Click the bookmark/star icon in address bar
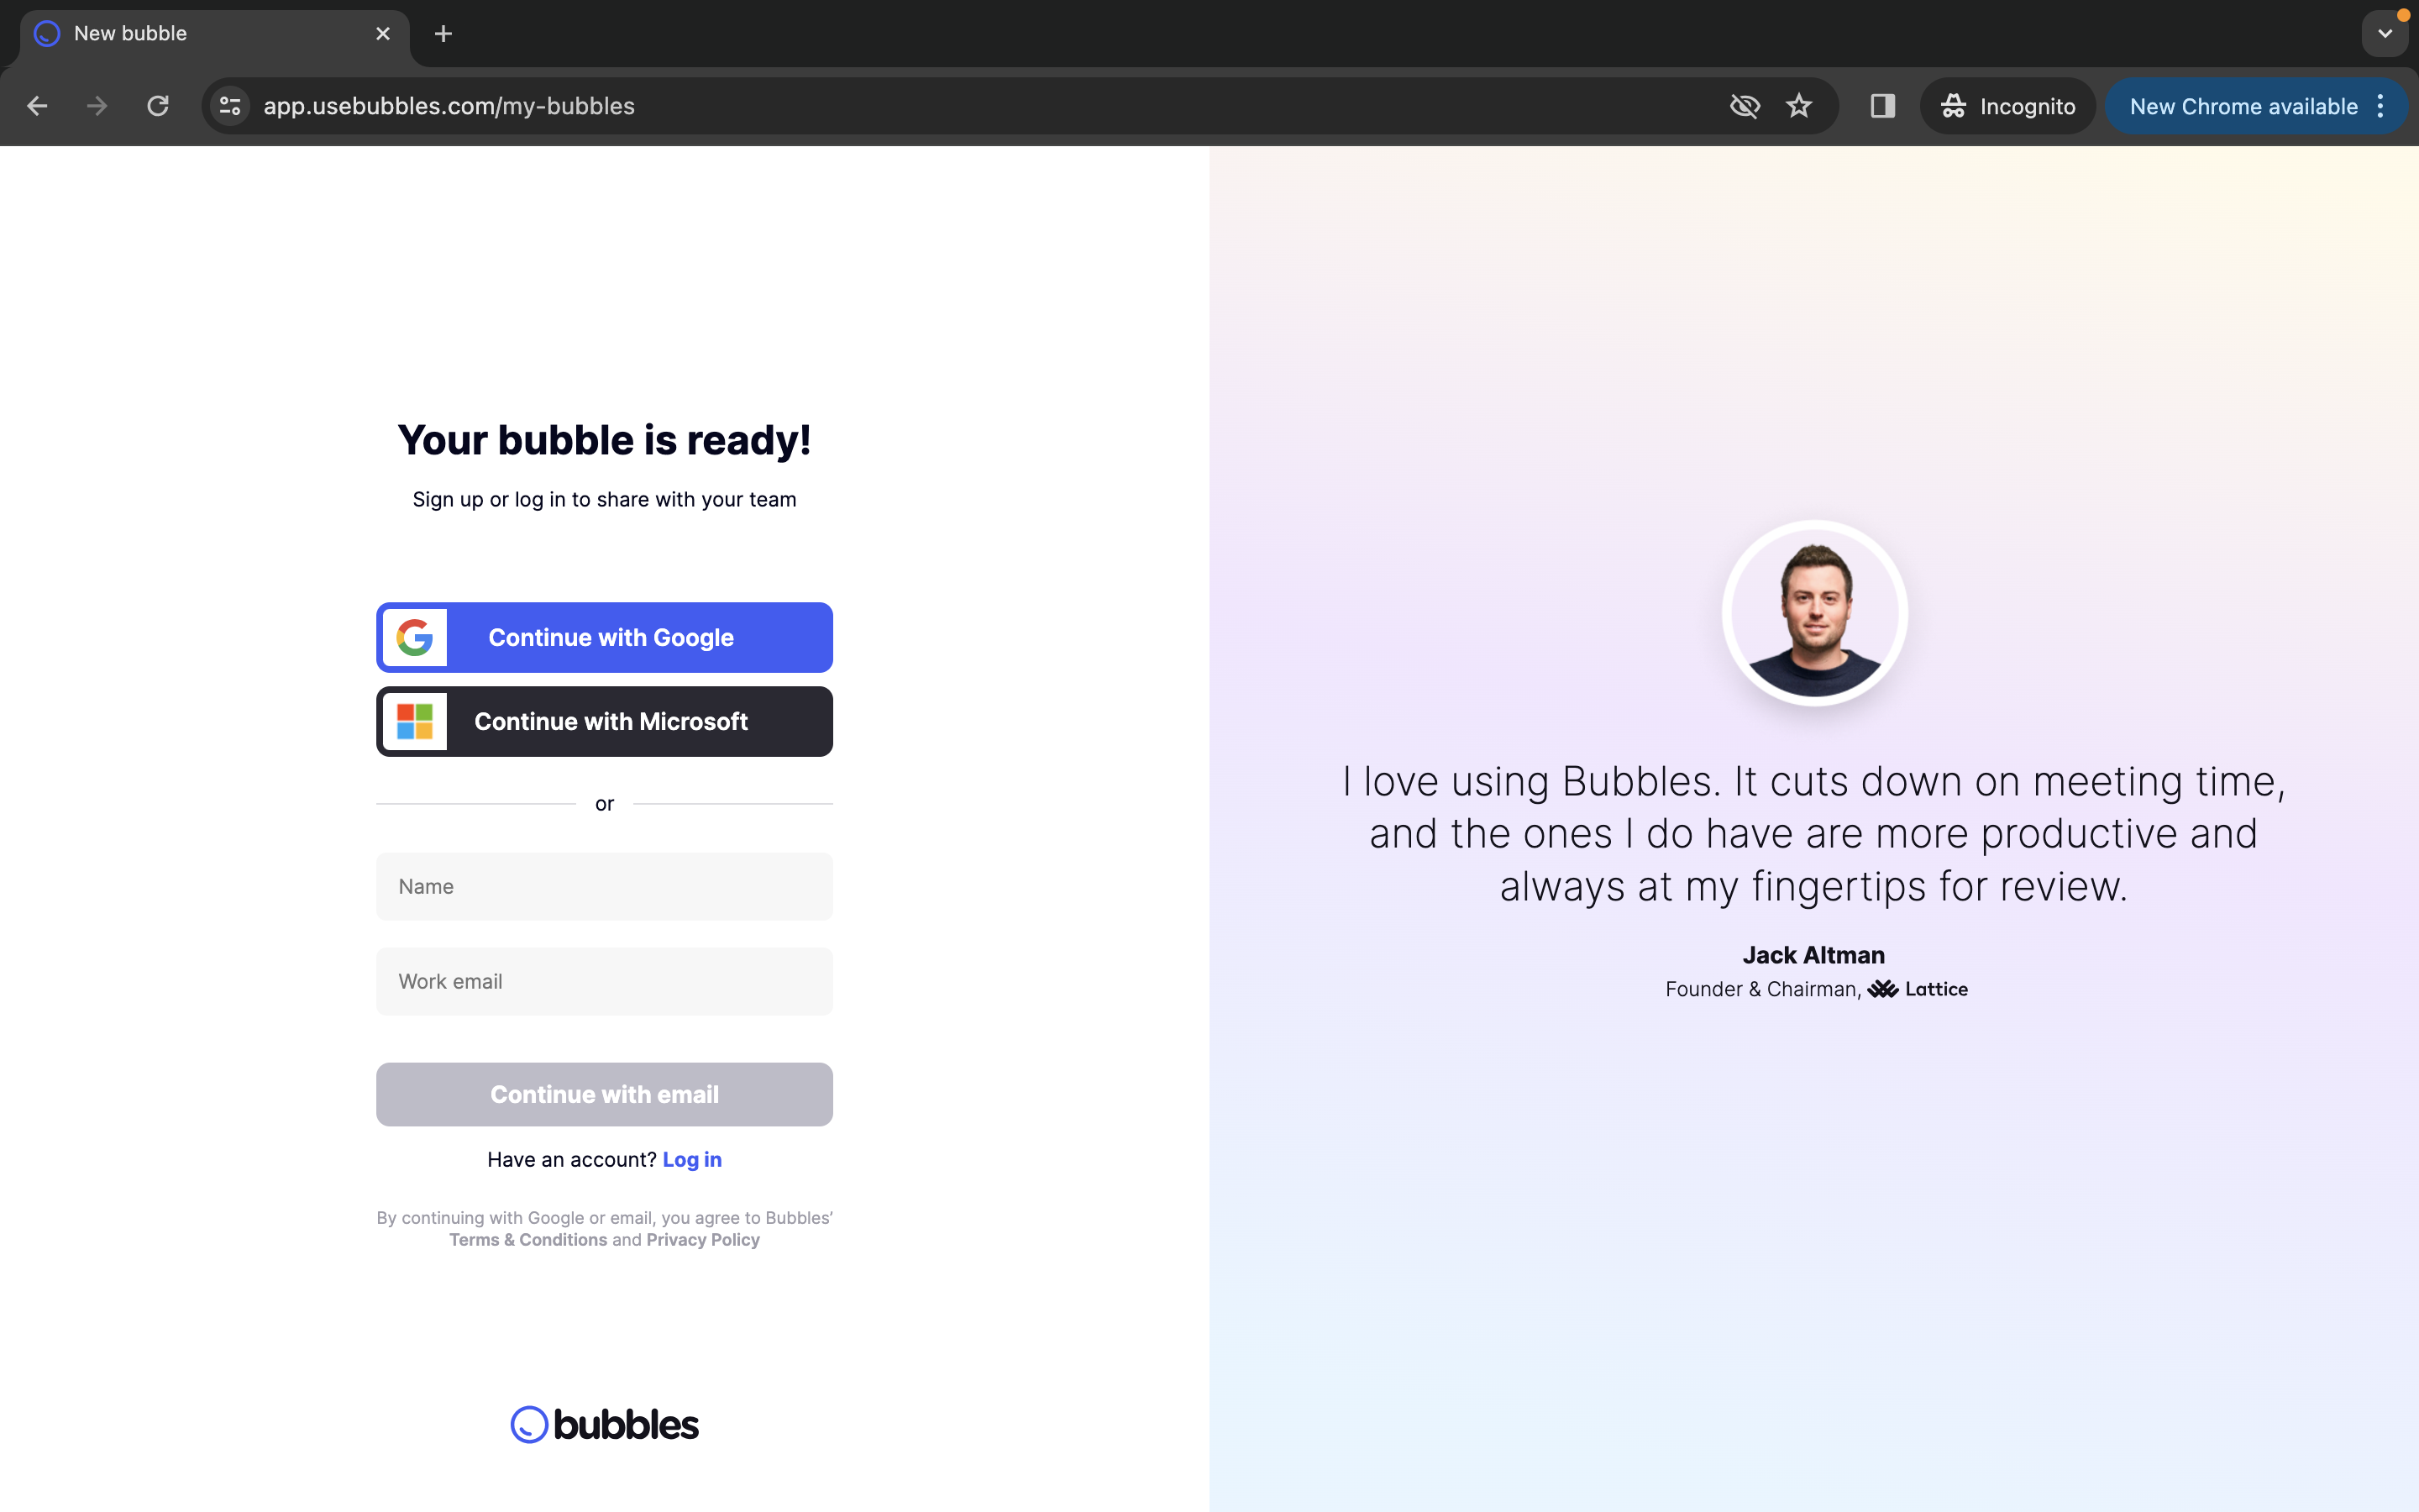 [1802, 106]
